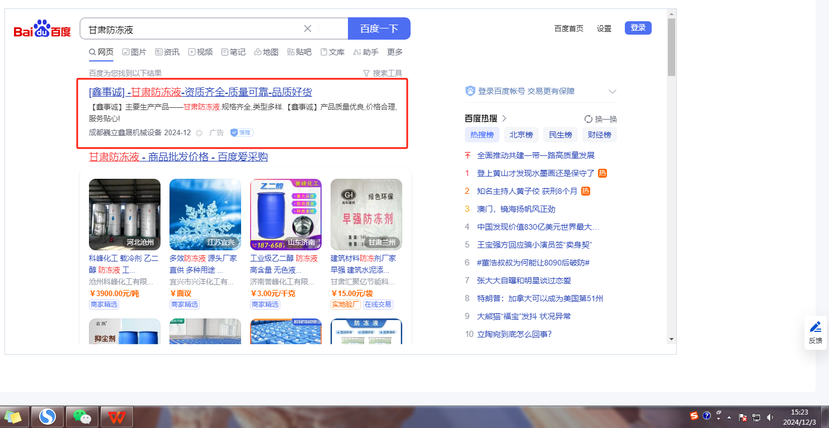Open the 设置 settings menu
Viewport: 829px width, 428px height.
click(604, 28)
